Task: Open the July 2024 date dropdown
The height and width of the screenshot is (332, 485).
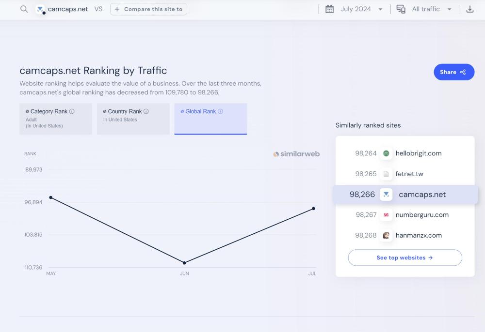Action: pos(361,9)
